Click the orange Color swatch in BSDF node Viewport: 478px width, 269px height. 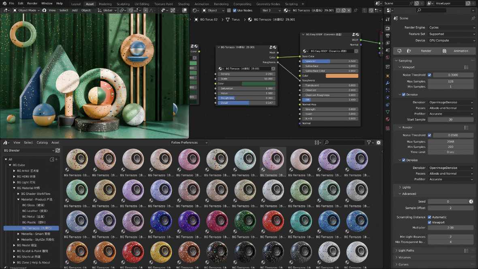click(x=341, y=76)
